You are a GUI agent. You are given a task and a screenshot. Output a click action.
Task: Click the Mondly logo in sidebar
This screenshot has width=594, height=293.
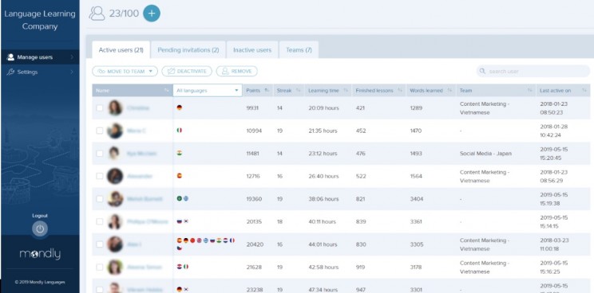[x=40, y=254]
